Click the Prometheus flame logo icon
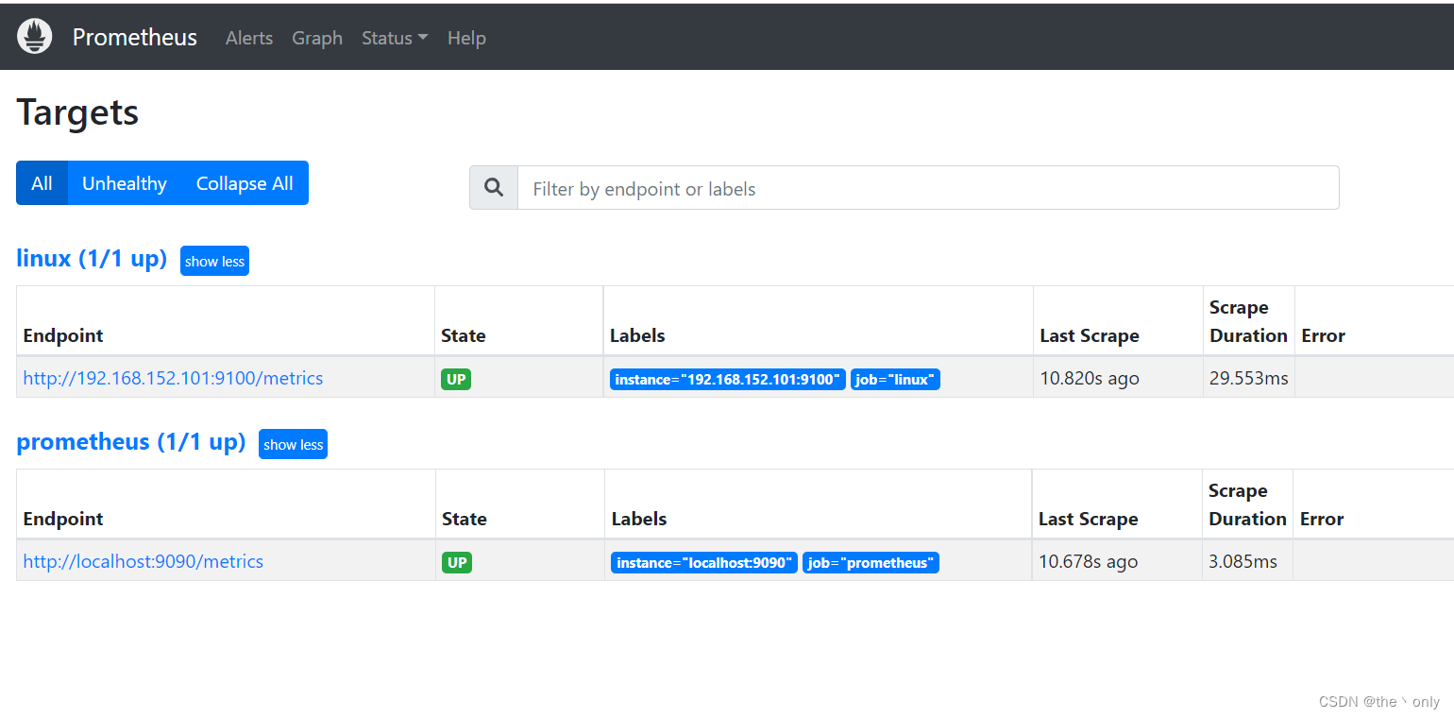 (x=35, y=37)
